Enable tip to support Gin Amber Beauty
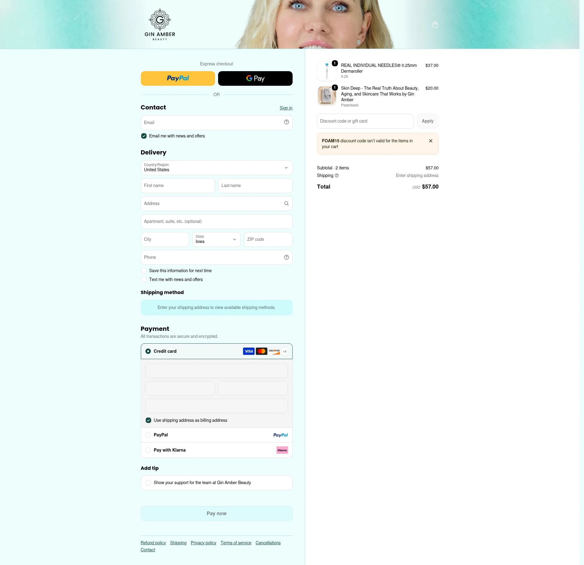Viewport: 584px width, 565px height. (148, 483)
